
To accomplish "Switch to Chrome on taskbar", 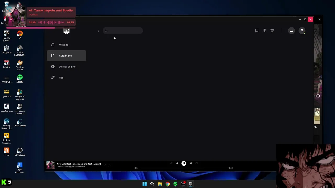I will pyautogui.click(x=167, y=184).
